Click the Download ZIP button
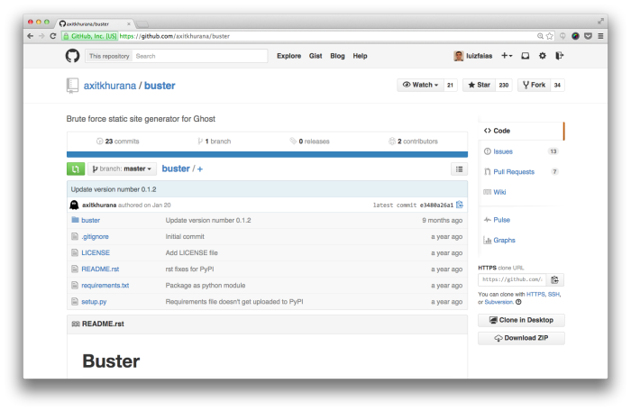 521,338
